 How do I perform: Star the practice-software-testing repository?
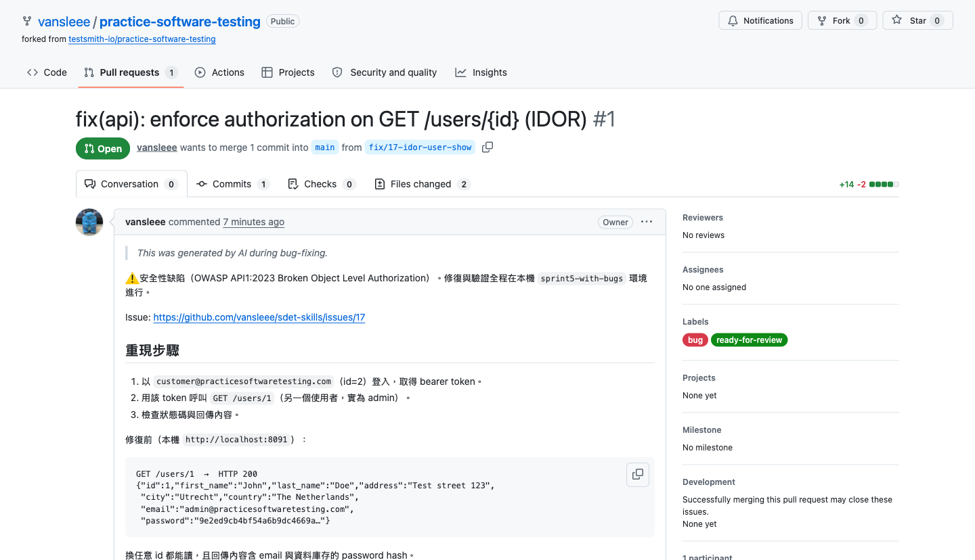(x=917, y=20)
